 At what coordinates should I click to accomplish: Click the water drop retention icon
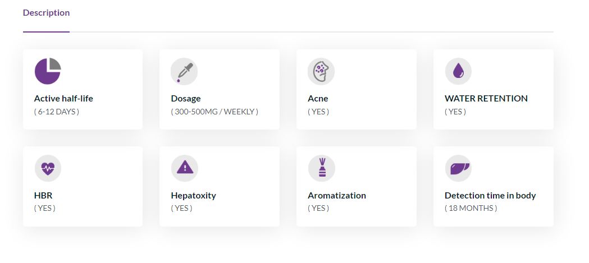tap(458, 71)
